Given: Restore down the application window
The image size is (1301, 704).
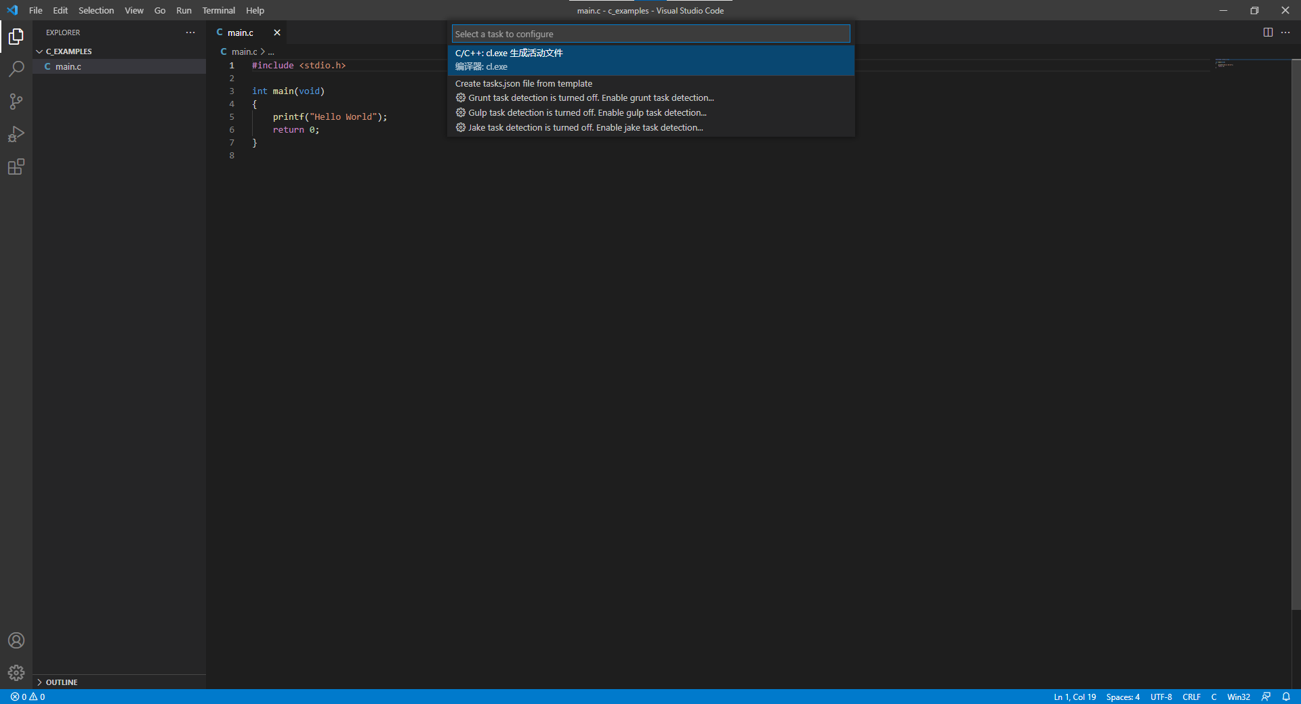Looking at the screenshot, I should point(1254,10).
